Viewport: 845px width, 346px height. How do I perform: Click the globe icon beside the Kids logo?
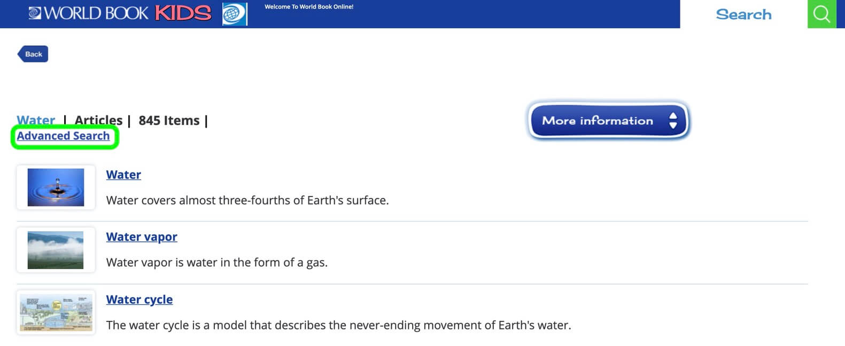tap(235, 14)
